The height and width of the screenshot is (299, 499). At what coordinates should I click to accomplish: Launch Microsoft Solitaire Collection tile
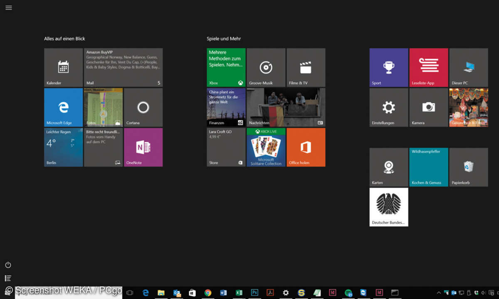pos(266,147)
